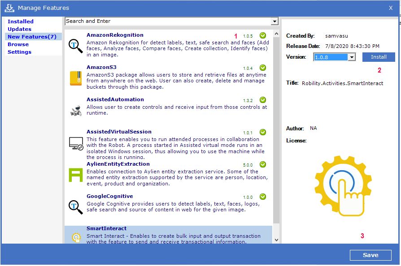Click the SmartInteract list item icon

75,238
